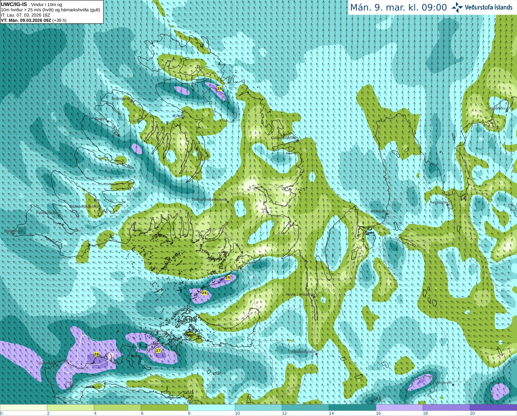Click the Reykir í Hrútafirði station label
517x416 pixels.
click(x=299, y=294)
